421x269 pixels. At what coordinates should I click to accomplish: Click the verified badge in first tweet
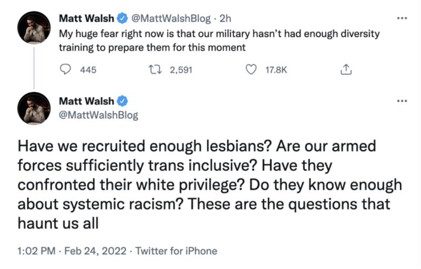(x=122, y=18)
